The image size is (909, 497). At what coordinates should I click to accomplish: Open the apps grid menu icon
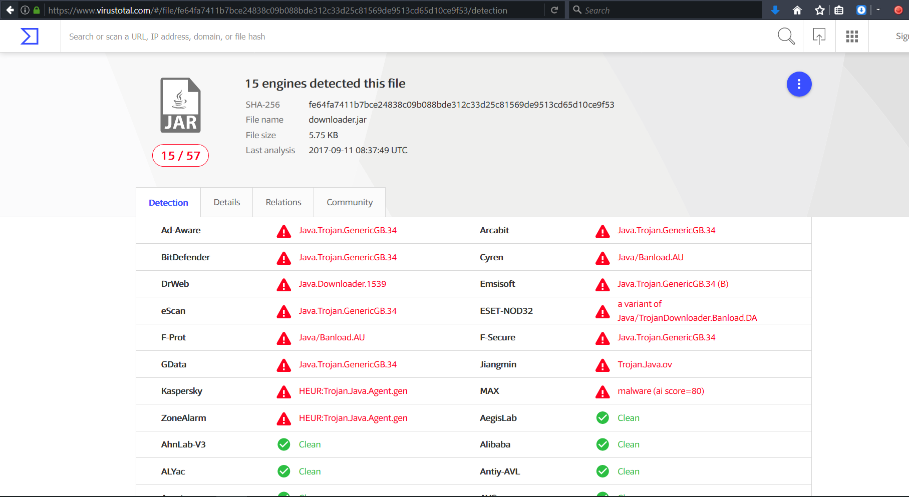click(852, 36)
